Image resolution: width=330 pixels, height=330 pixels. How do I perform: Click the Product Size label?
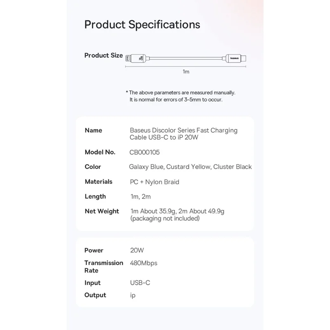104,55
